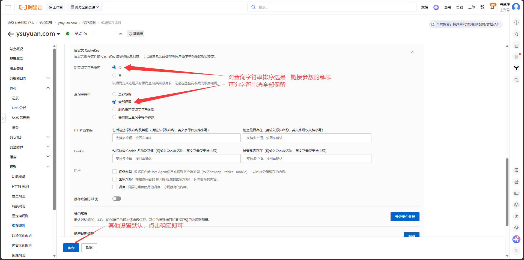Viewport: 524px width, 260px height.
Task: Click 站点管理 breadcrumb link
Action: click(46, 23)
